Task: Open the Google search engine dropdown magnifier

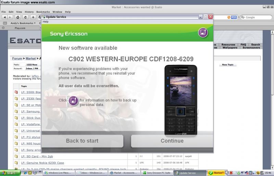Action: 243,17
